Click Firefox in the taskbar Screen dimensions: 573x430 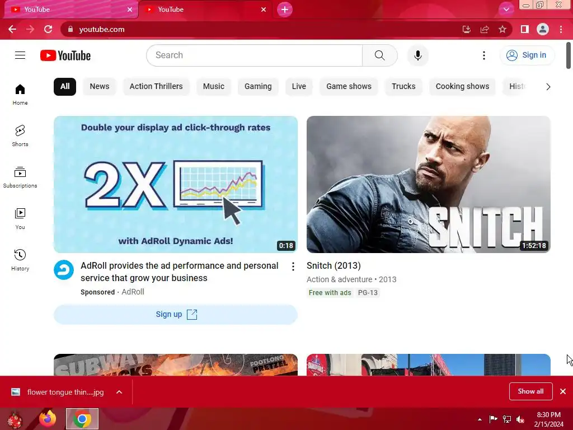click(48, 419)
